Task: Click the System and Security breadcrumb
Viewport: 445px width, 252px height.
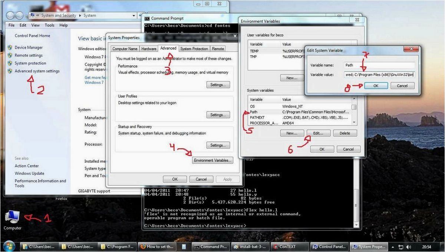Action: tap(59, 16)
